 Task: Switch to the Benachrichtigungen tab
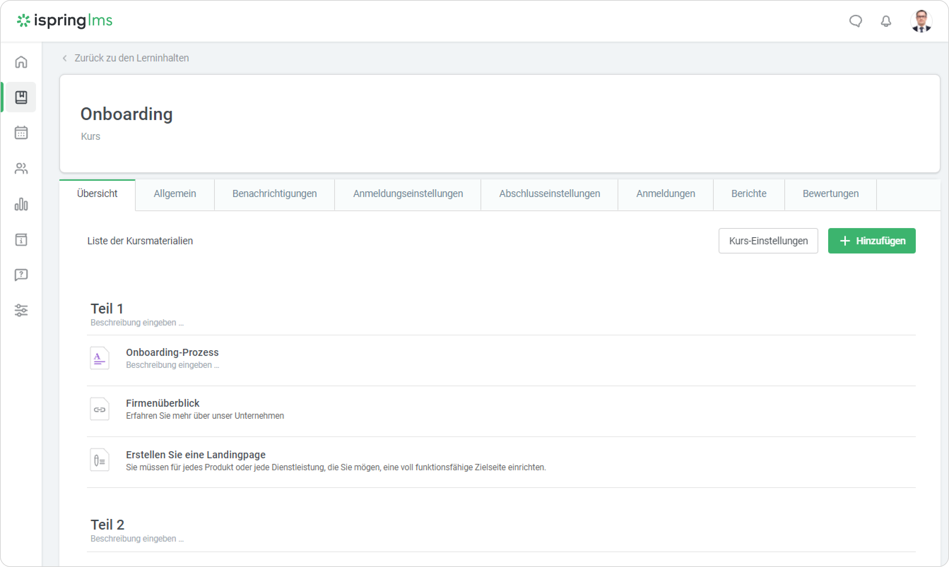tap(274, 194)
